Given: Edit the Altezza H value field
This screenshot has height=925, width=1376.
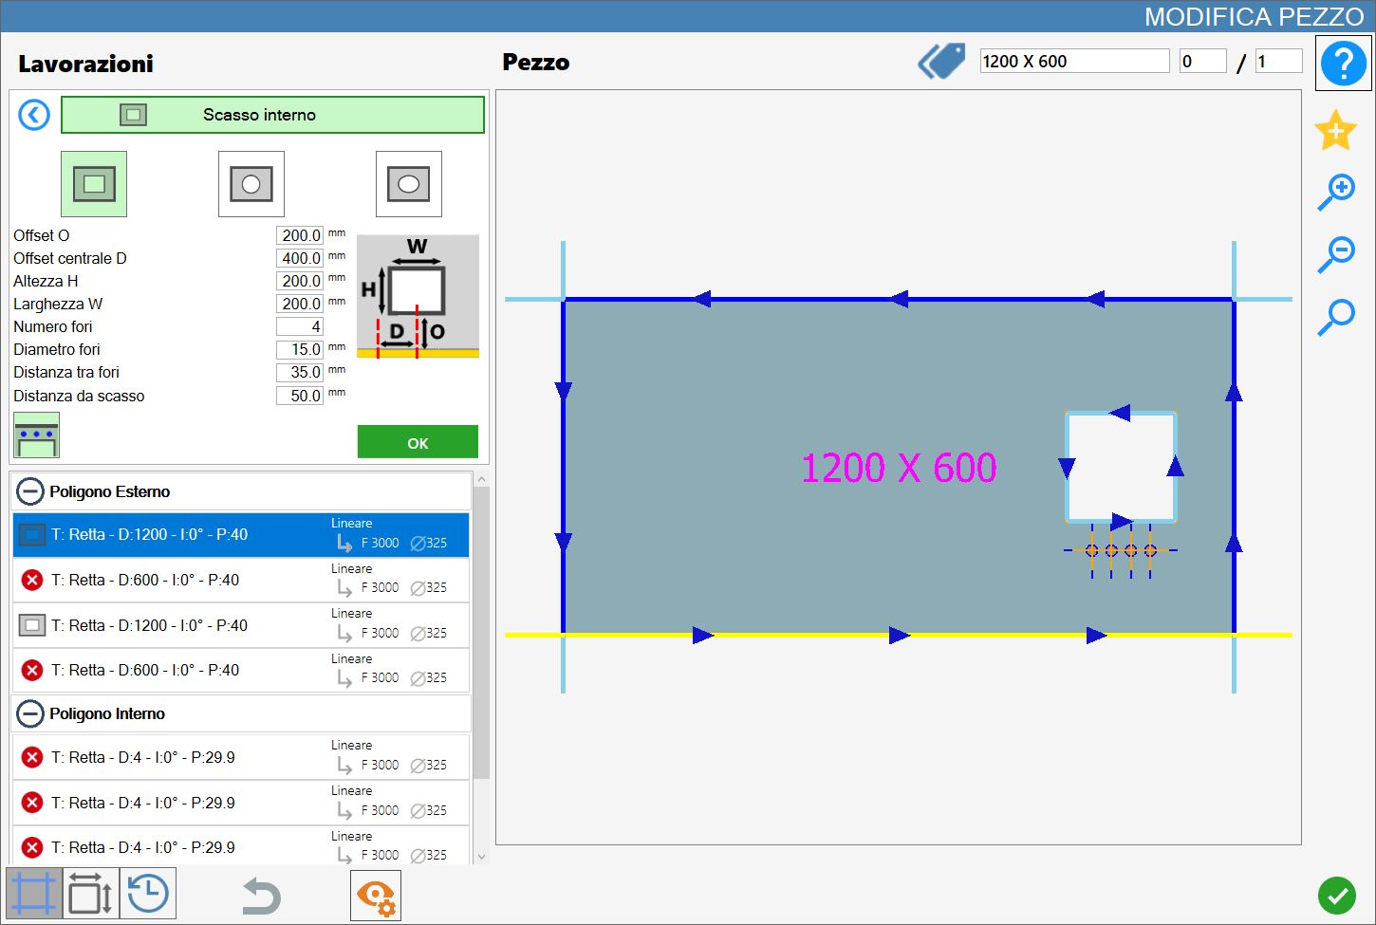Looking at the screenshot, I should (300, 281).
